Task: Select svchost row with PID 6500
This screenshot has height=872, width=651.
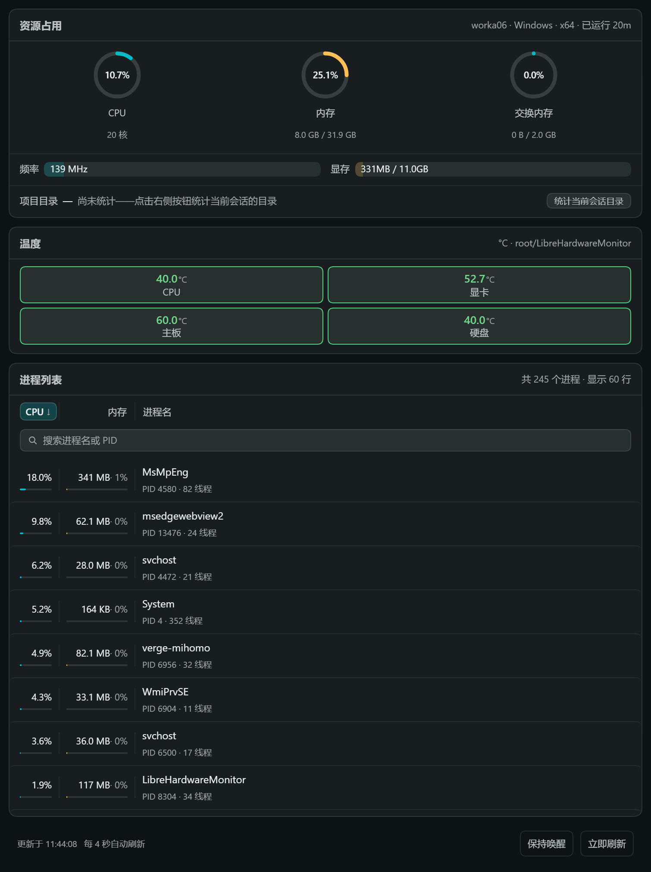Action: point(325,744)
